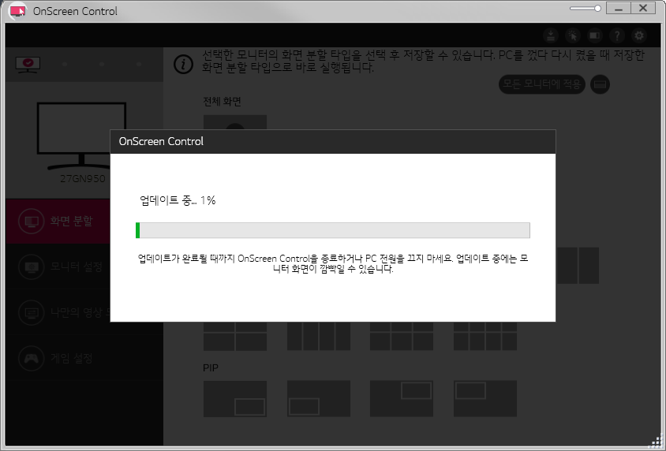Select the PIP top-left layout thumbnail
The image size is (666, 451).
[485, 399]
